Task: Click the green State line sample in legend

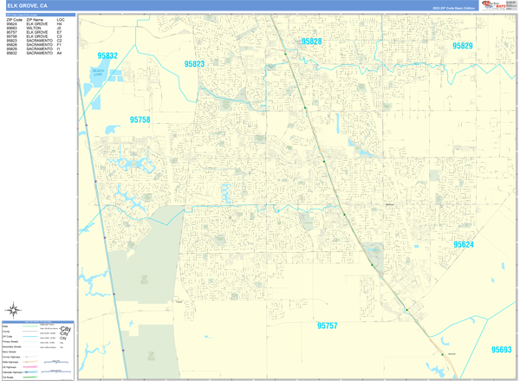Action: tap(30, 326)
